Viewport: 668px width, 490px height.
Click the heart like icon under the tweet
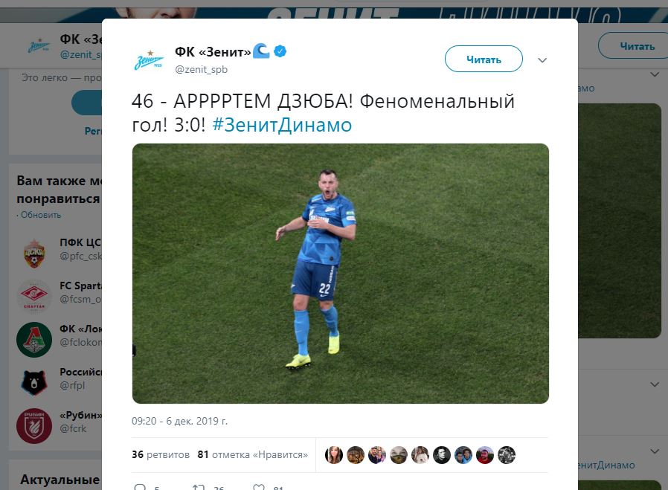click(x=259, y=488)
